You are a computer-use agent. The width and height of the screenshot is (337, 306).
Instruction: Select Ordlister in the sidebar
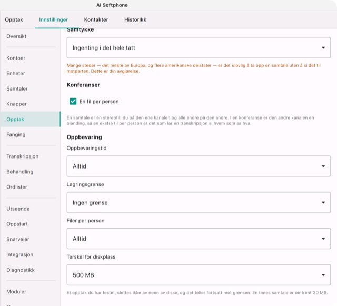[31, 187]
